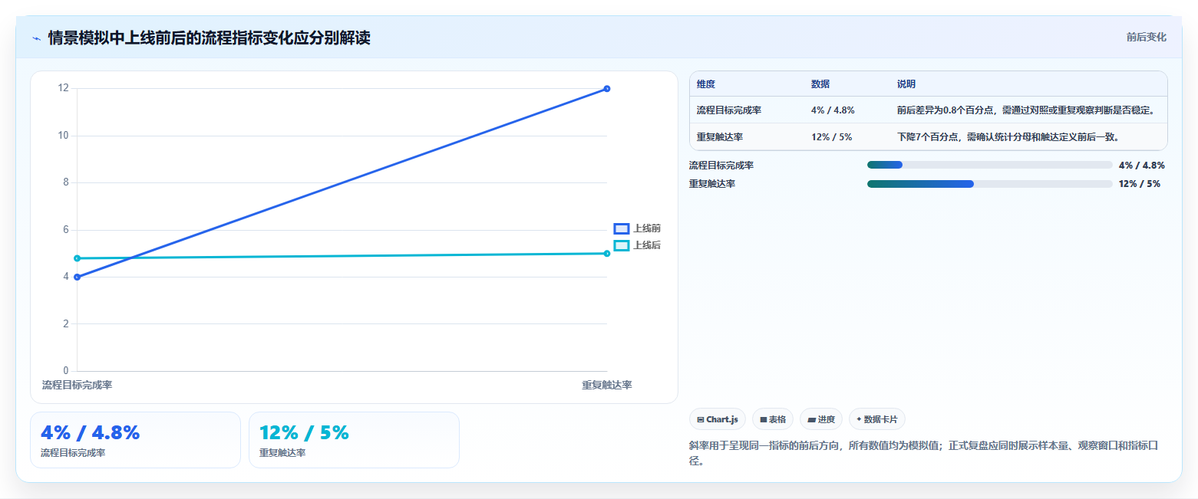Select the 进度 tag chip
1198x499 pixels.
pos(820,419)
